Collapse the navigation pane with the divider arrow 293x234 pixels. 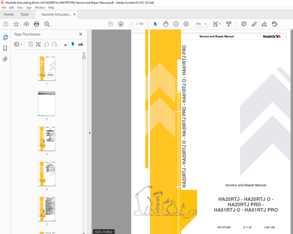[89, 133]
